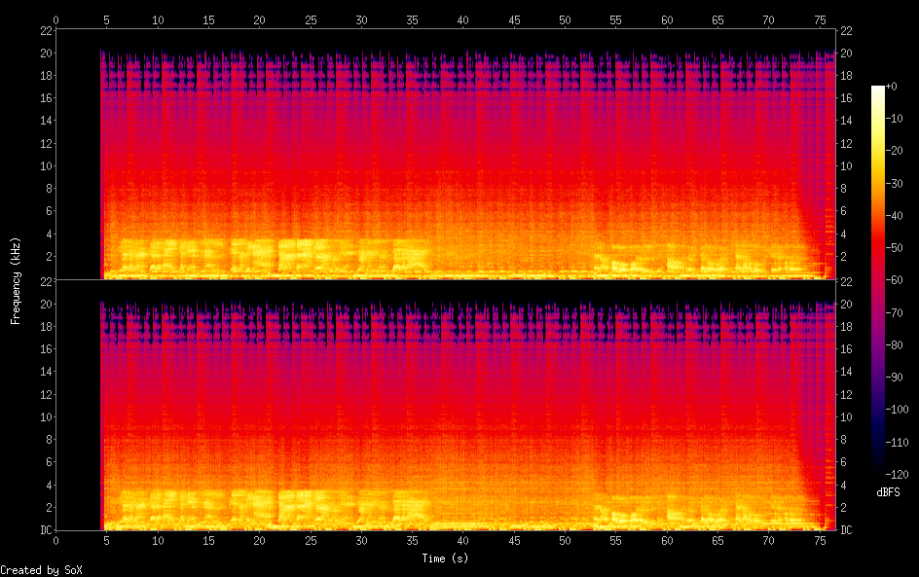The width and height of the screenshot is (919, 577).
Task: Click the "DC" label on the bottom-left axis
Action: pyautogui.click(x=45, y=530)
